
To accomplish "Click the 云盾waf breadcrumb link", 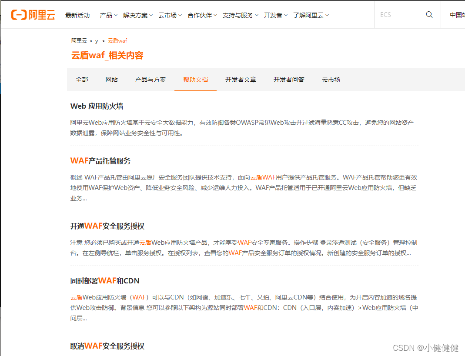I will 117,40.
